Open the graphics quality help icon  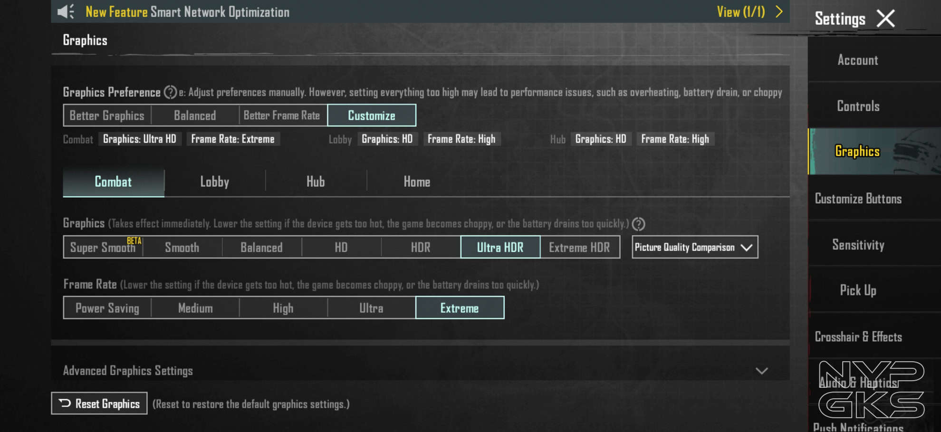[638, 224]
